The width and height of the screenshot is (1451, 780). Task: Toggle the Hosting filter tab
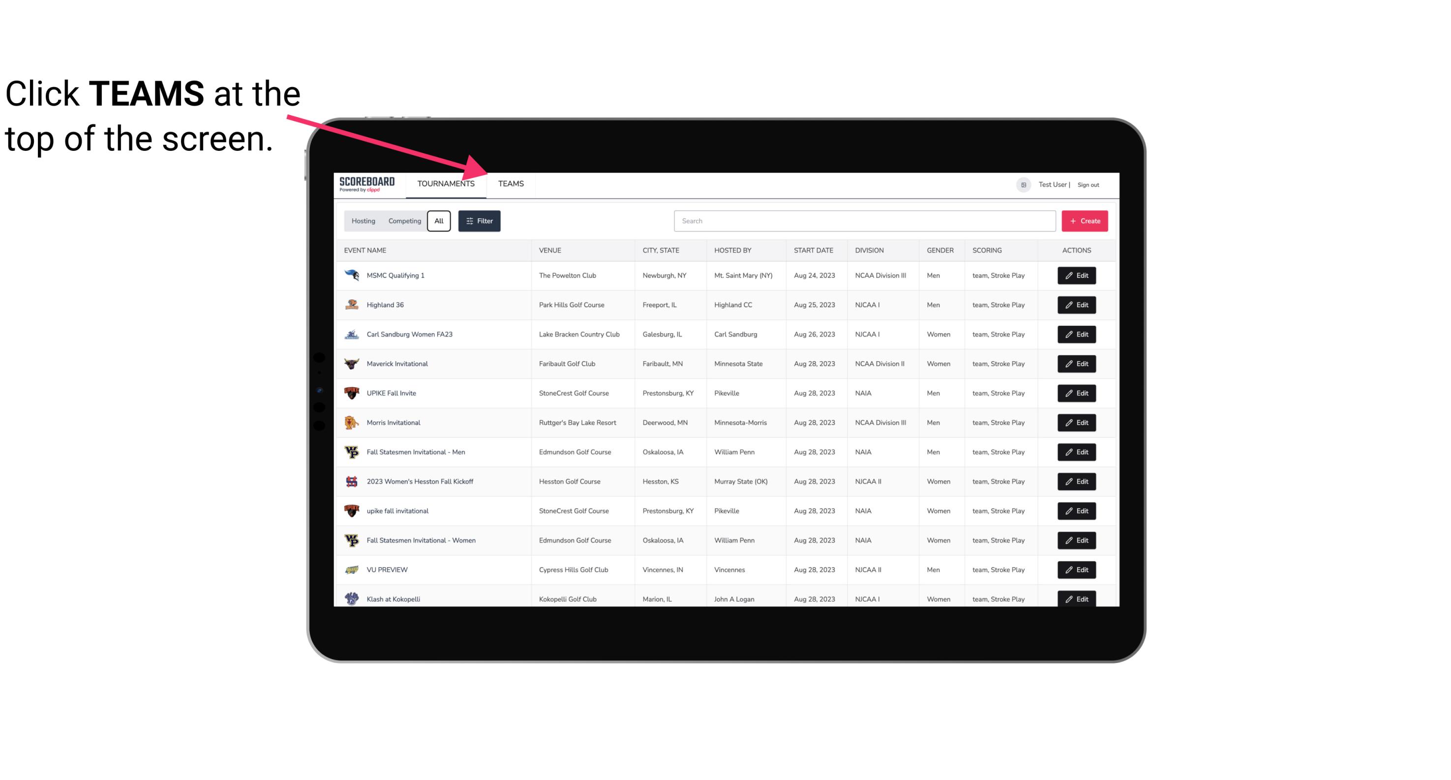363,220
